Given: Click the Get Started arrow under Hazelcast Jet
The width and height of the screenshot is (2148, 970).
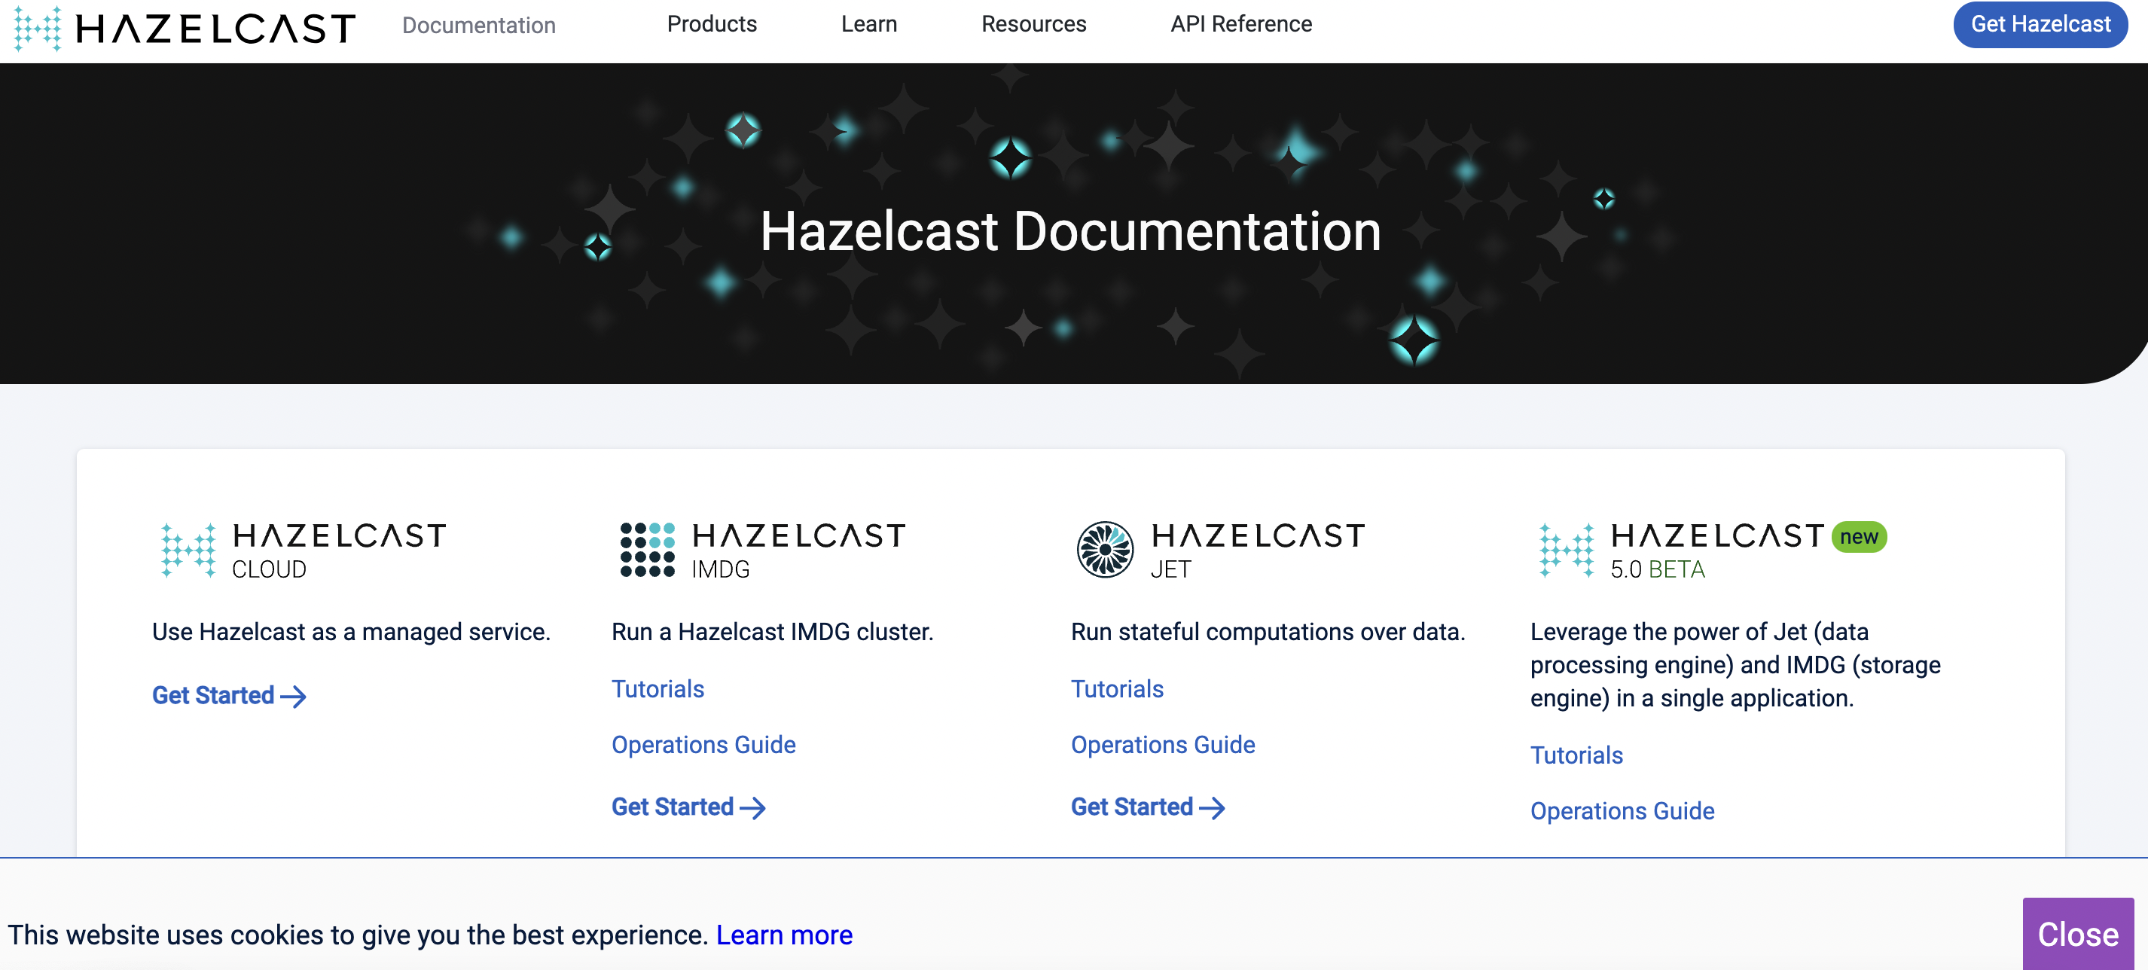Looking at the screenshot, I should pos(1147,806).
